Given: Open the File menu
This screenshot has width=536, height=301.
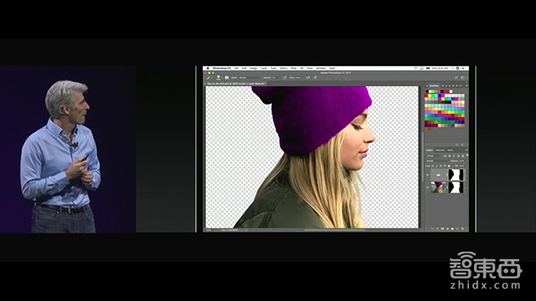Looking at the screenshot, I should (236, 69).
